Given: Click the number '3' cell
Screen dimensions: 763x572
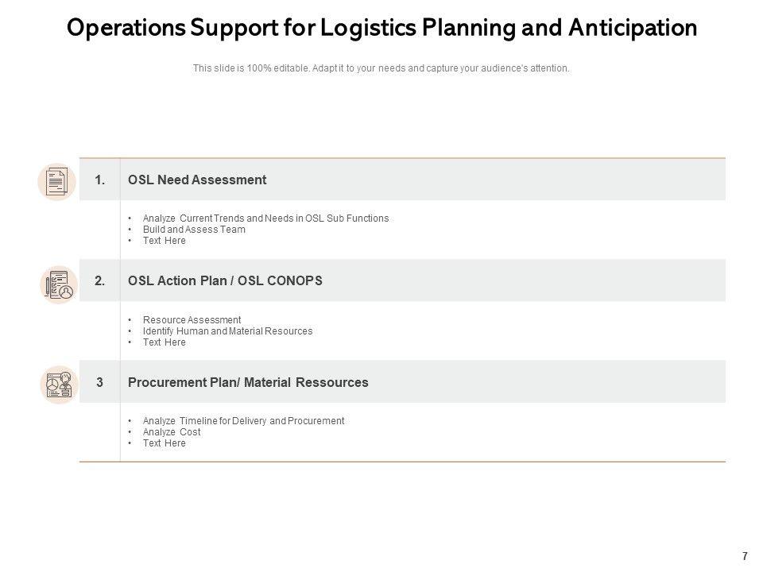Looking at the screenshot, I should point(100,382).
